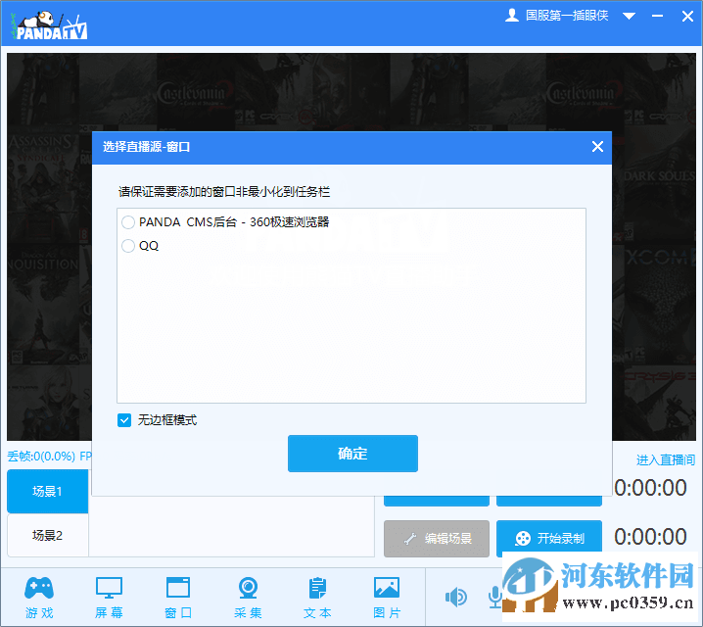Add a window source (窗口)

(178, 598)
